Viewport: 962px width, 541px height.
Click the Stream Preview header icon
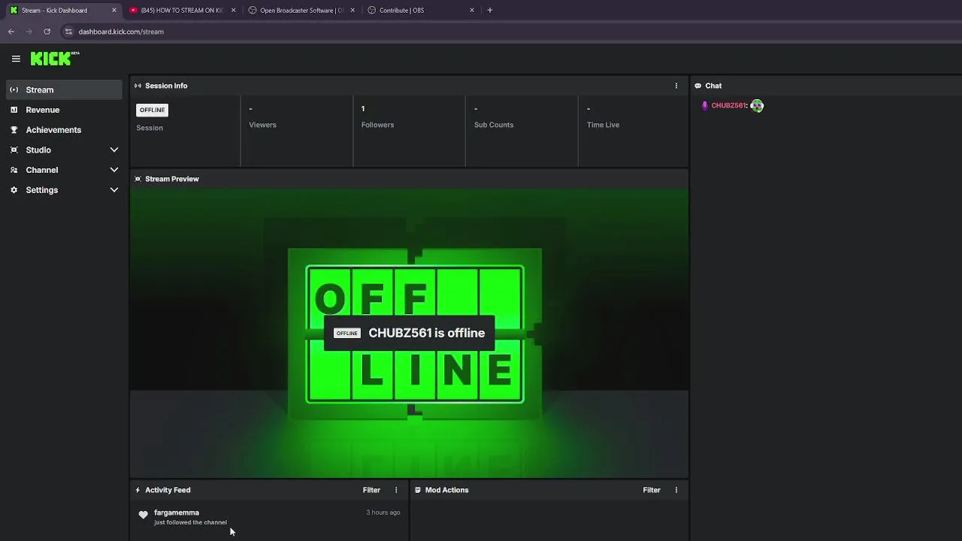point(138,179)
